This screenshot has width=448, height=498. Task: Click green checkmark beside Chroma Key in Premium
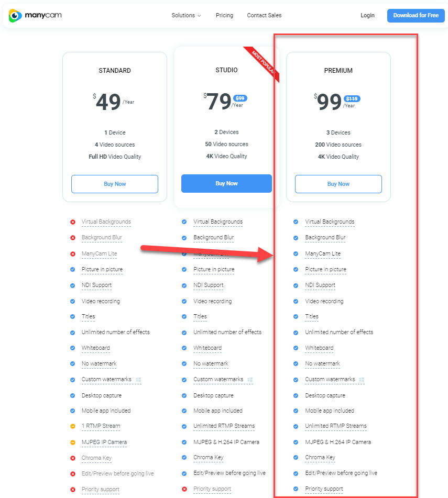point(296,458)
